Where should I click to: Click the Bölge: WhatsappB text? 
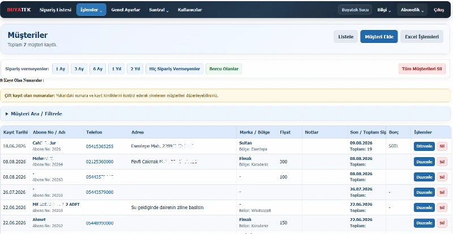(x=255, y=211)
